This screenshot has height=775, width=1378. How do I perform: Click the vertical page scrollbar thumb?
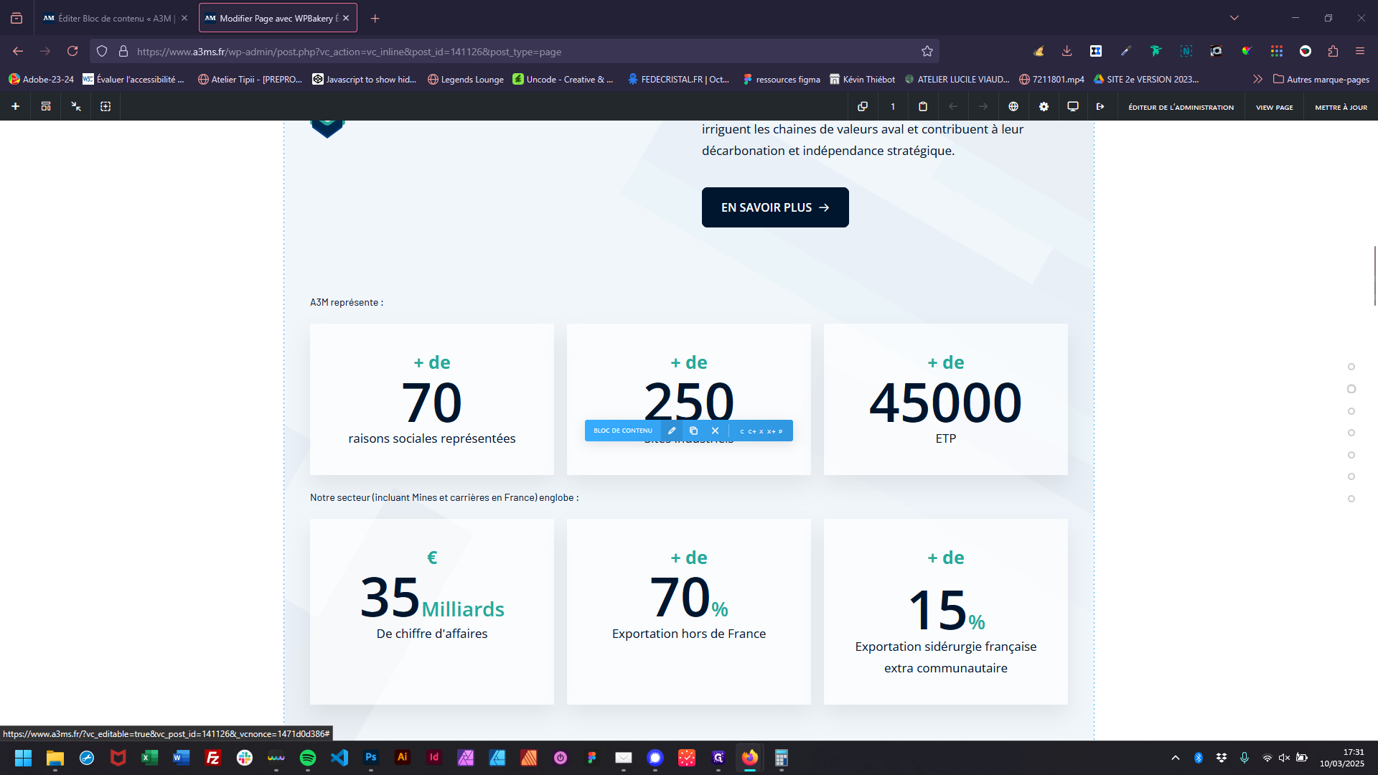(x=1375, y=276)
